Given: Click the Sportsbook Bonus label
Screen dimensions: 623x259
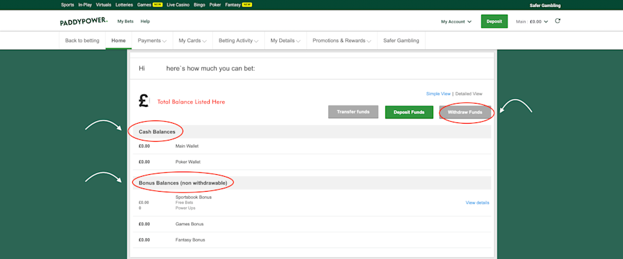Looking at the screenshot, I should [194, 197].
